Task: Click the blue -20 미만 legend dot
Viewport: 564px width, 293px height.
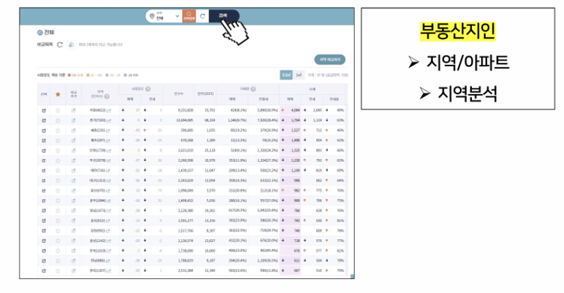Action: click(x=125, y=75)
